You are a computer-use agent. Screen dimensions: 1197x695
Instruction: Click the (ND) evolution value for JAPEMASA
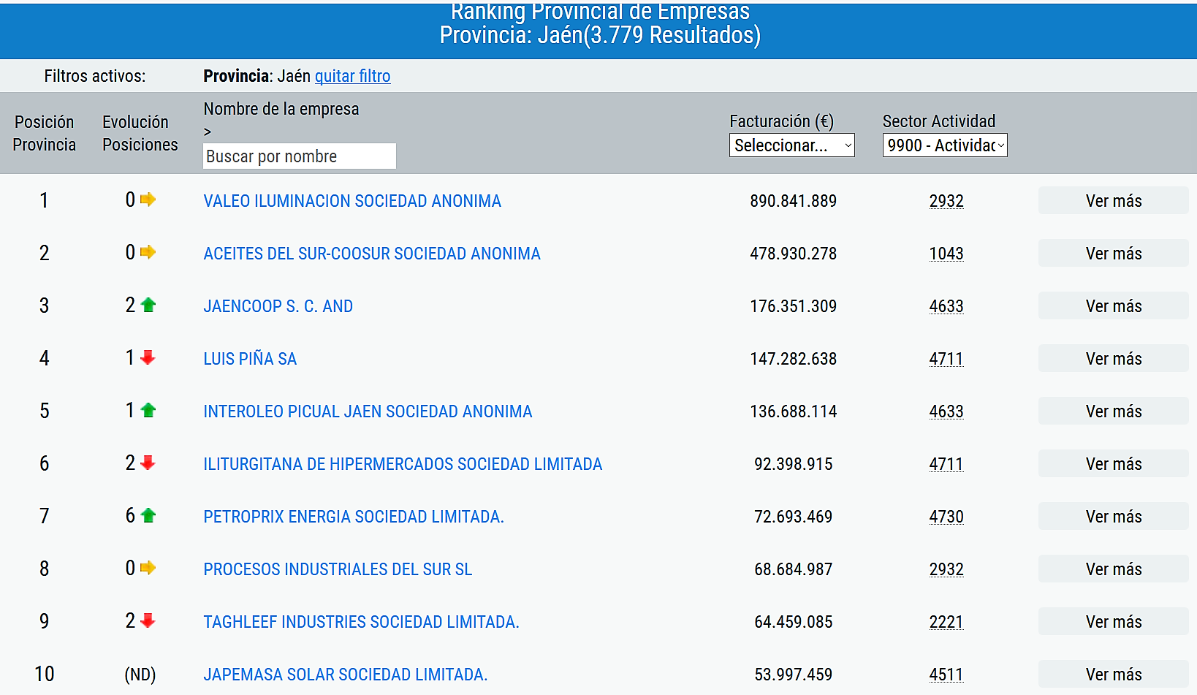coord(140,675)
